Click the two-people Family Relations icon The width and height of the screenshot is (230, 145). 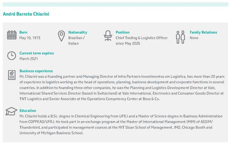pyautogui.click(x=180, y=37)
